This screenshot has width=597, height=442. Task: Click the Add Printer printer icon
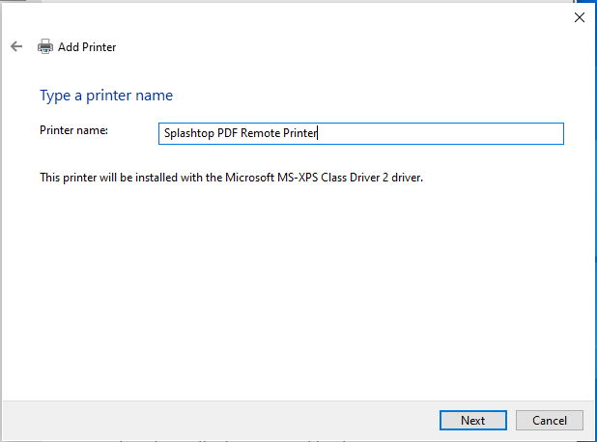click(45, 46)
